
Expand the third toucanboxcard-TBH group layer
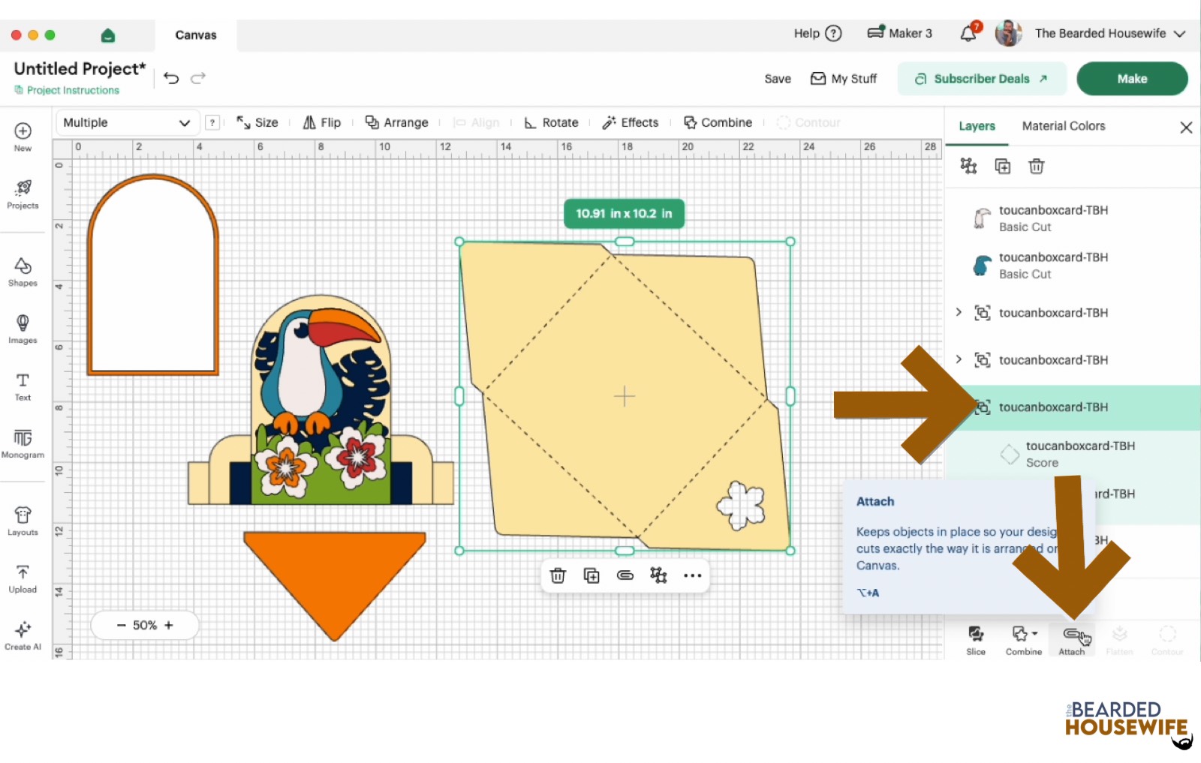coord(959,312)
